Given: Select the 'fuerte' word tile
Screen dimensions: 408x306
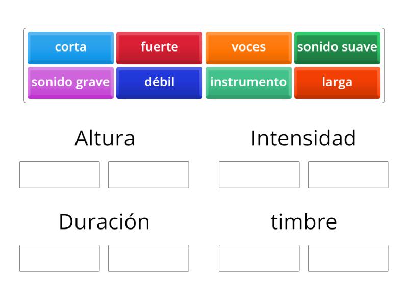Looking at the screenshot, I should [x=160, y=47].
